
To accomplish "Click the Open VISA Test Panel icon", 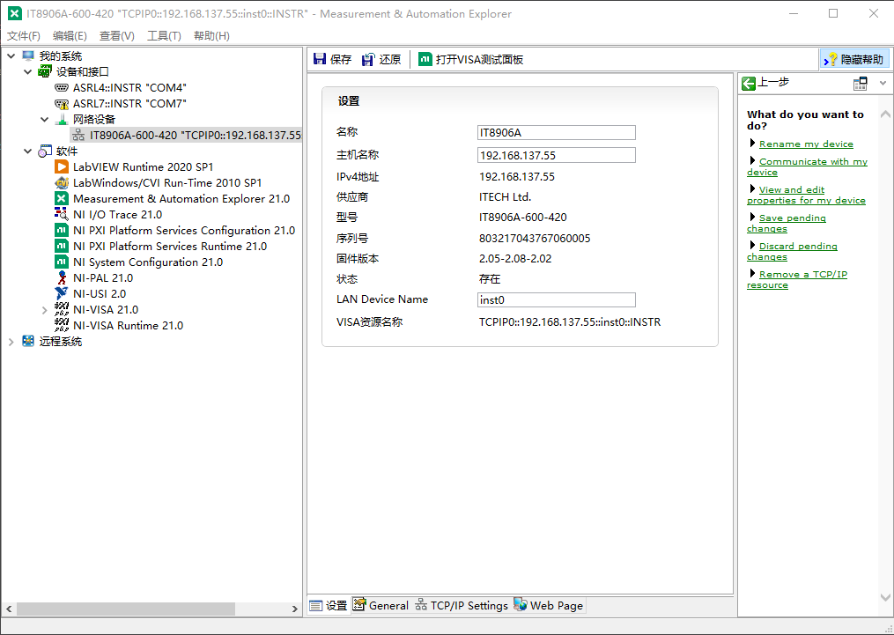I will coord(425,59).
